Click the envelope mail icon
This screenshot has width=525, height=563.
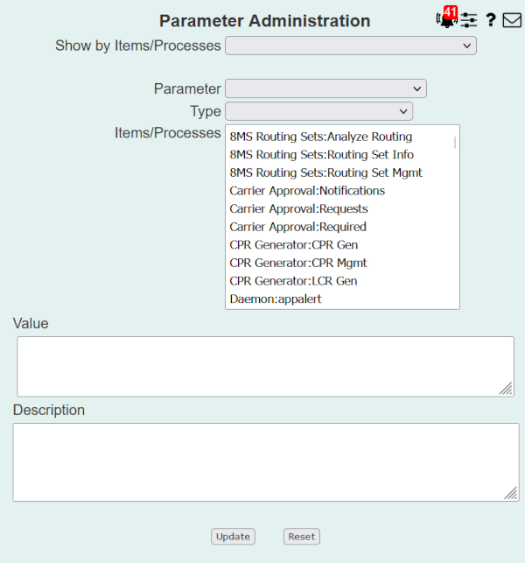pos(512,20)
